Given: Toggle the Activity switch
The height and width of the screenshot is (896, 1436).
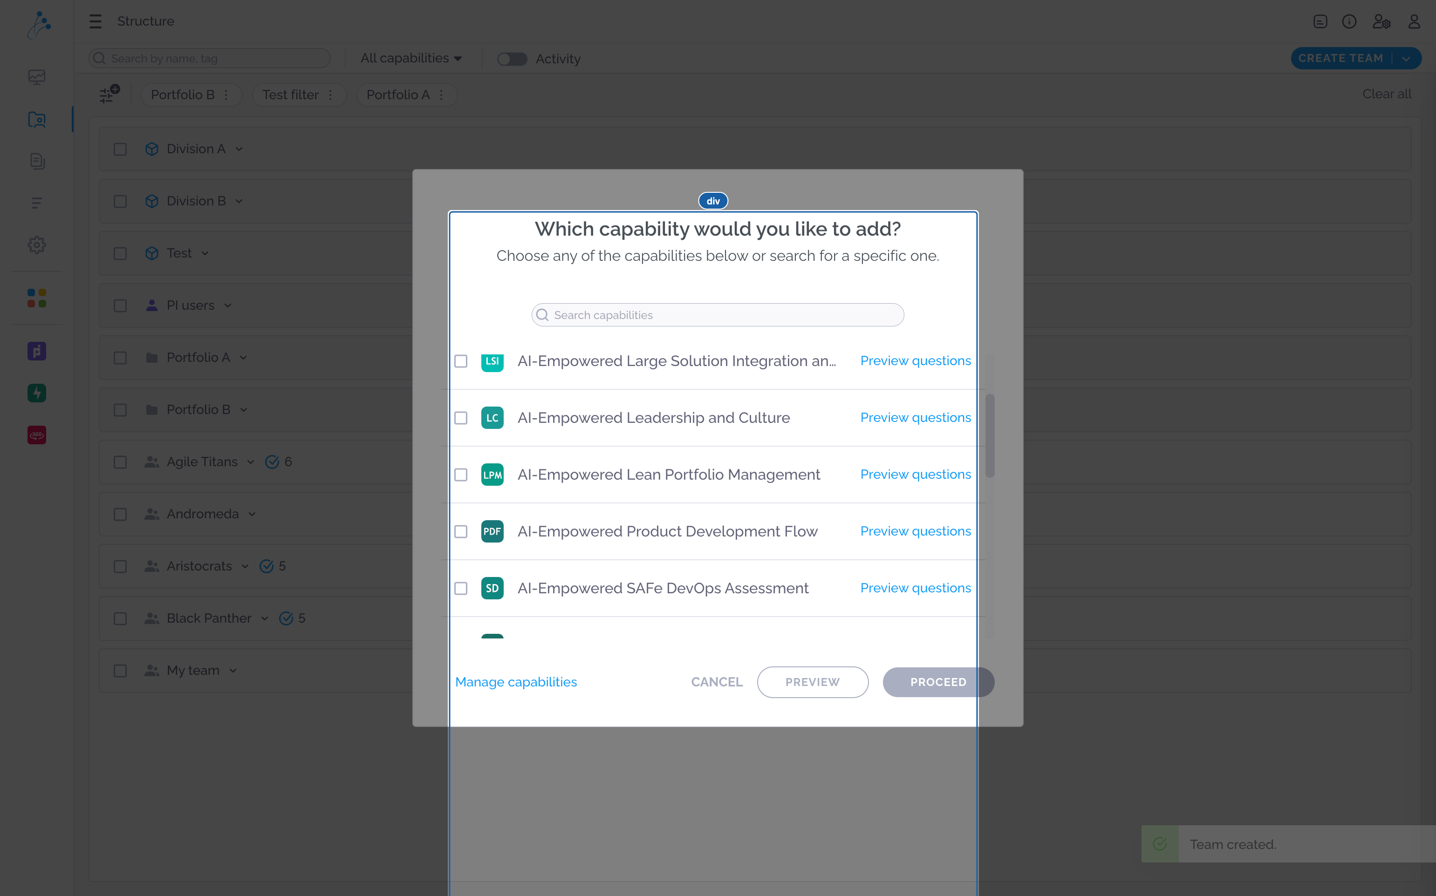Looking at the screenshot, I should (x=512, y=59).
